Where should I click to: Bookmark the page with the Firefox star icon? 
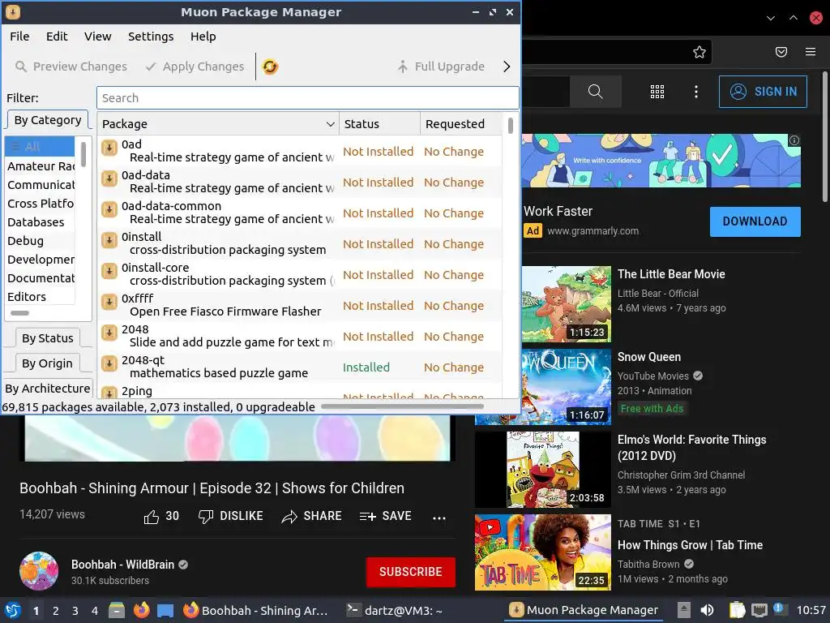(700, 52)
